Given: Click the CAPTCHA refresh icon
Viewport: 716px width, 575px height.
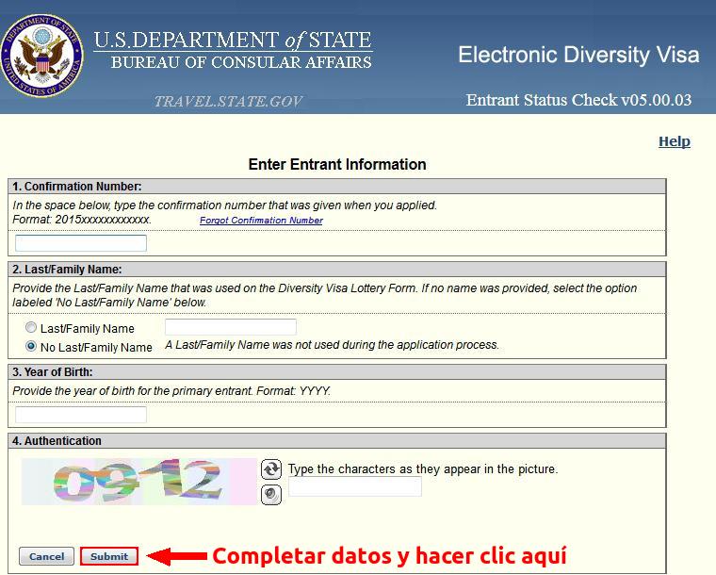Looking at the screenshot, I should click(x=270, y=468).
